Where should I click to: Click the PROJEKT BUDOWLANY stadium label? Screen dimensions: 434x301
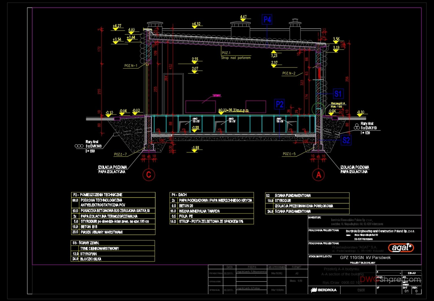[363, 263]
